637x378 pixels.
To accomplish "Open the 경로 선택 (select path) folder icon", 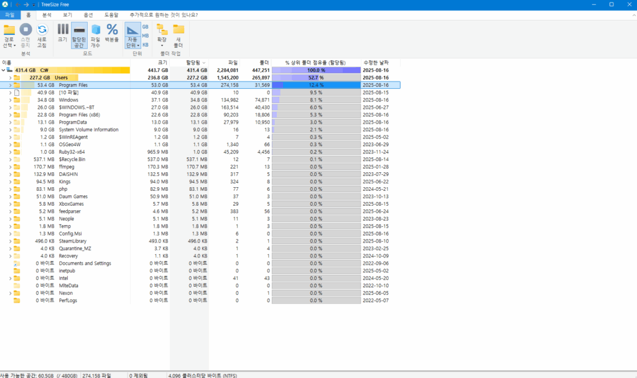I will tap(9, 30).
